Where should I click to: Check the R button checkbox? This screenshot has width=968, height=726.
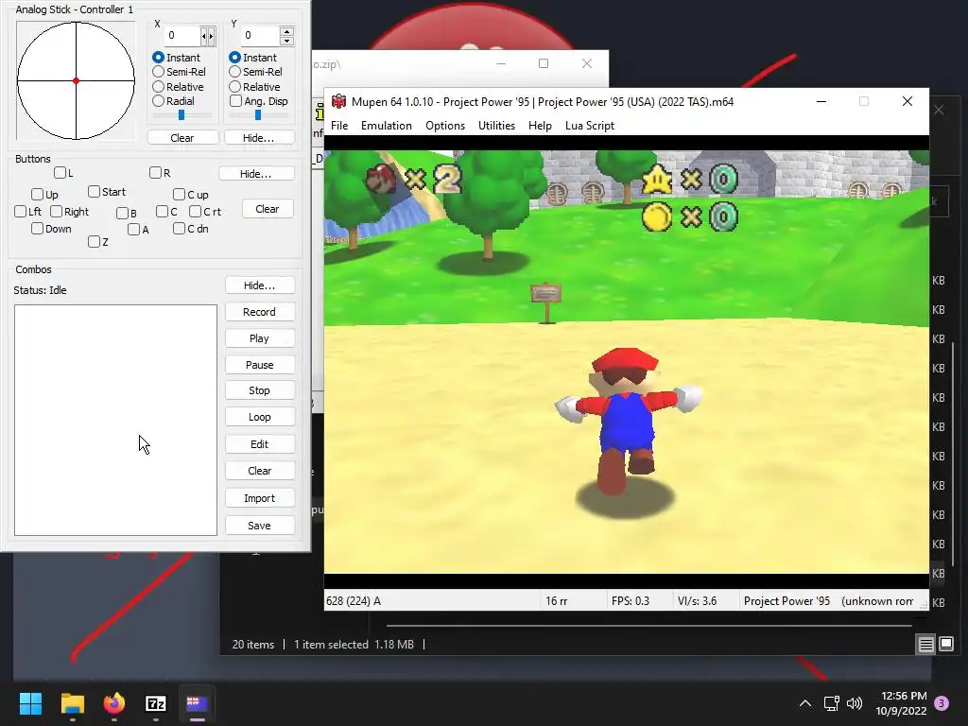pos(156,173)
